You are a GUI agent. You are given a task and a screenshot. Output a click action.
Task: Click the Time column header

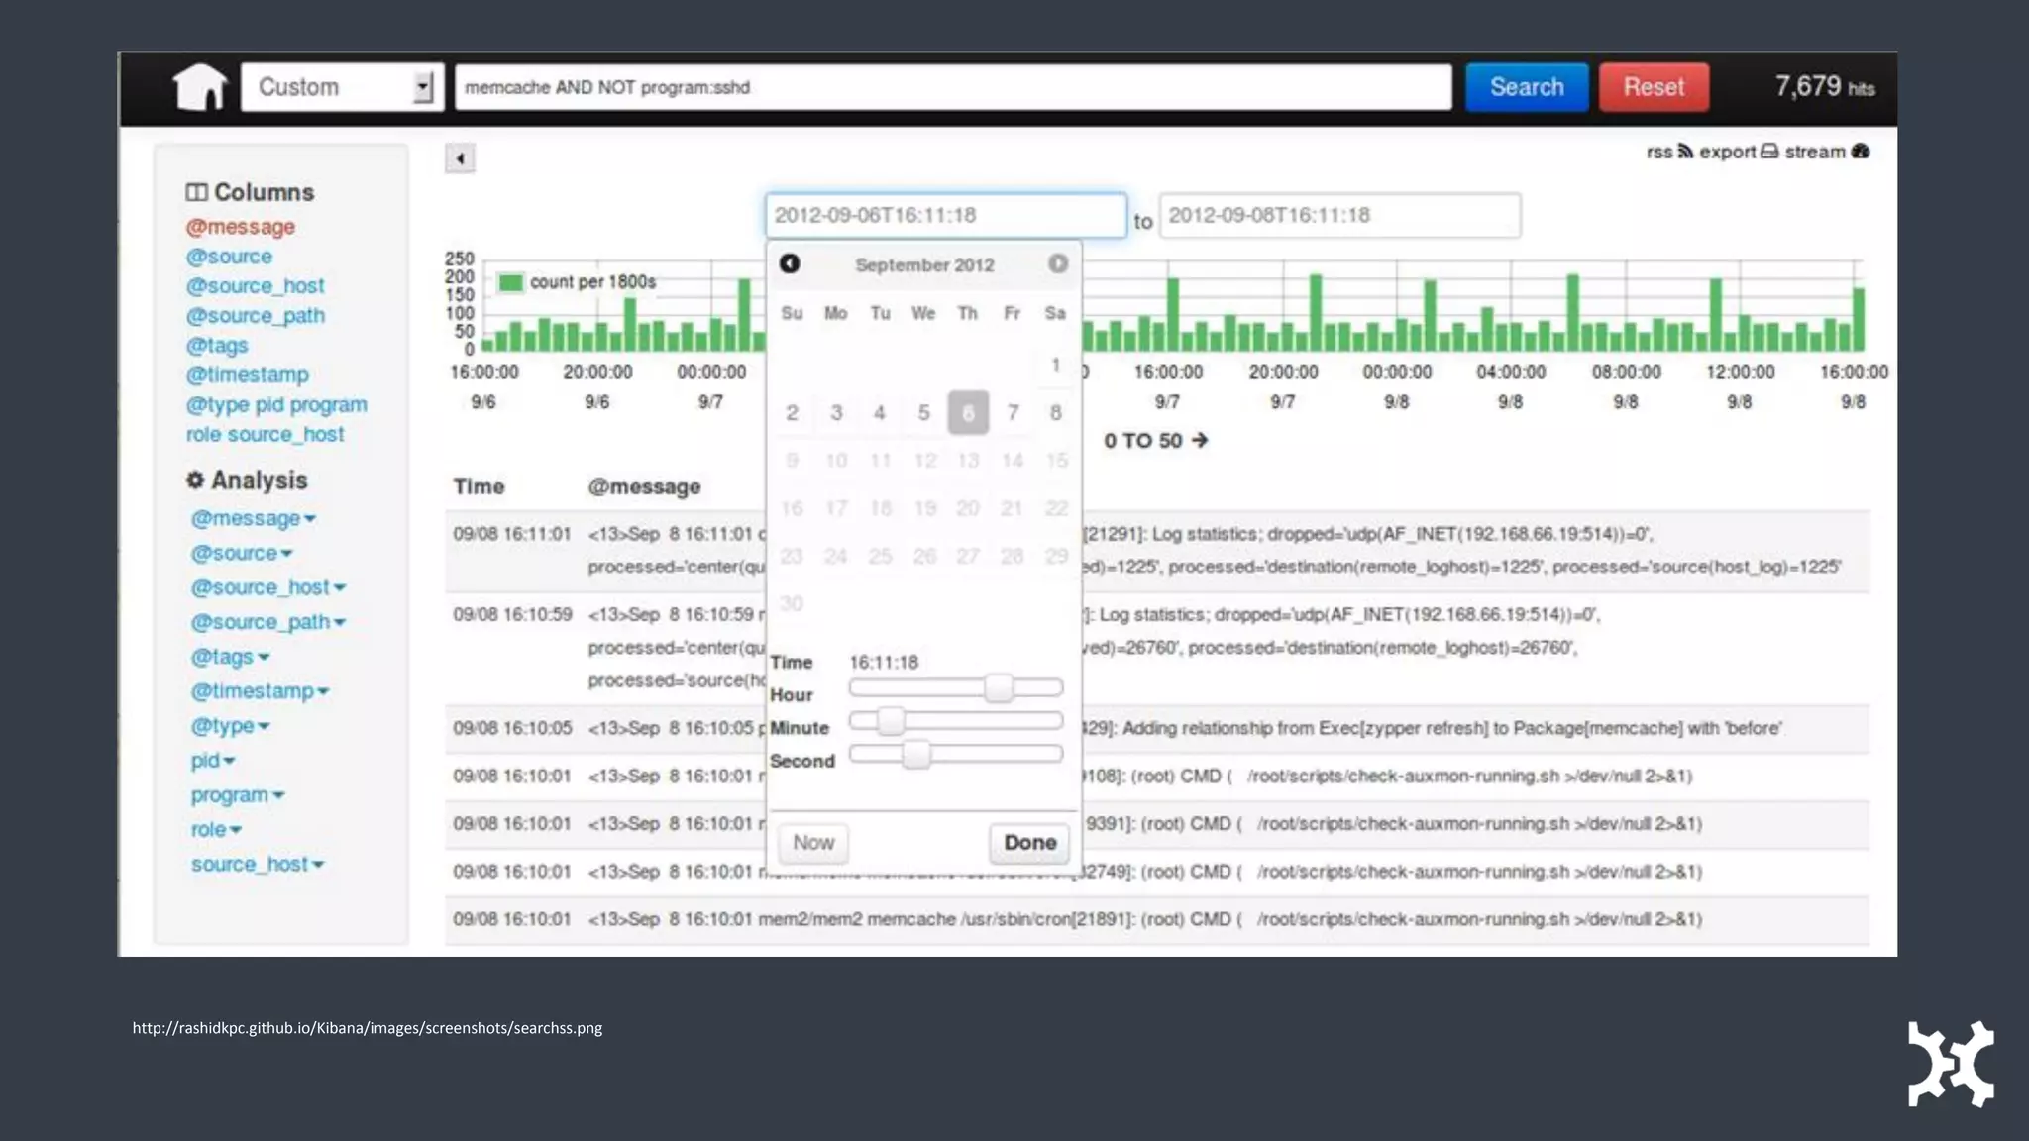point(479,486)
